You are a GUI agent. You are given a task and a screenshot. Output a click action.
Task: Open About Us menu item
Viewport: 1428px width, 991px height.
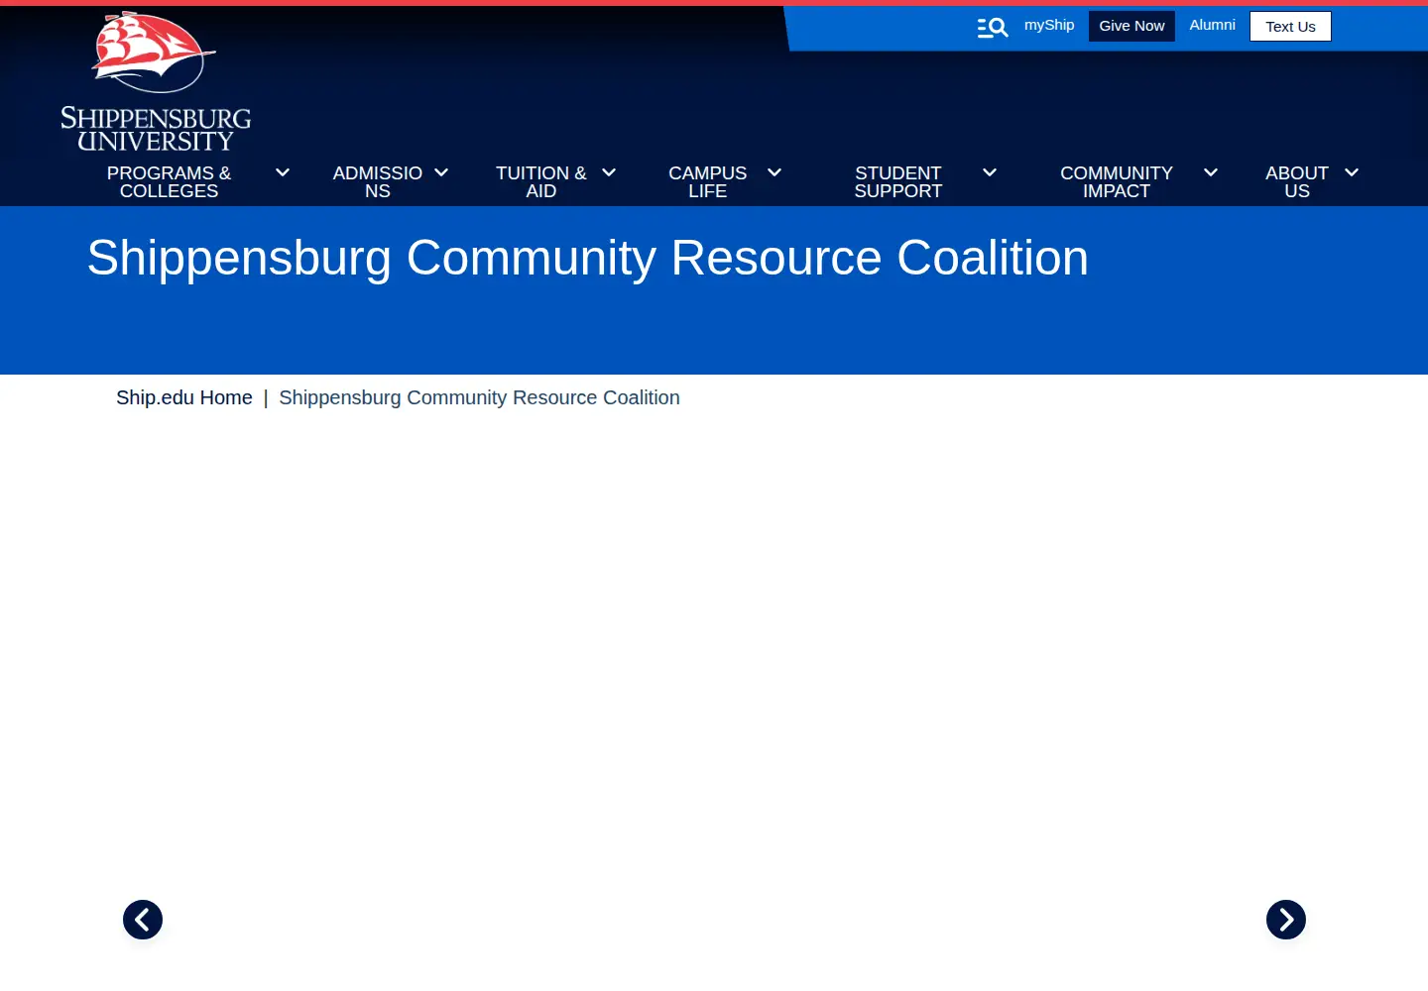1297,182
